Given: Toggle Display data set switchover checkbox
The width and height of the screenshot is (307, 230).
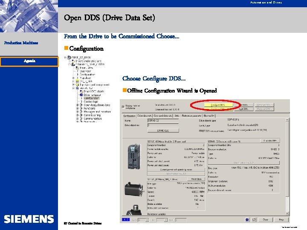Looking at the screenshot, I should pos(123,107).
